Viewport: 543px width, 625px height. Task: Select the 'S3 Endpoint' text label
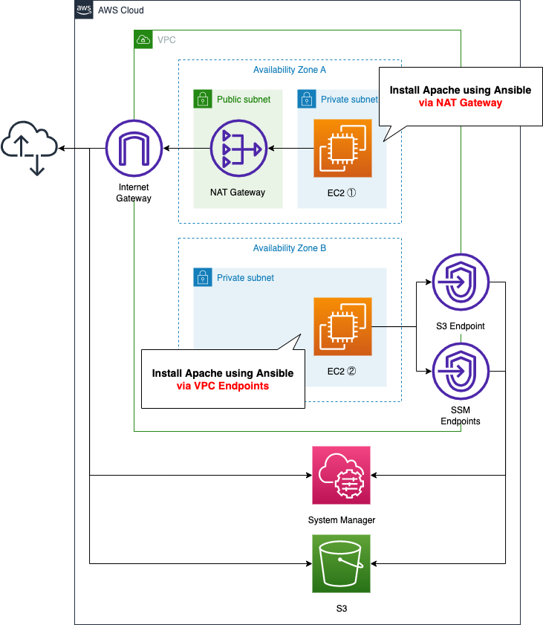pos(460,326)
